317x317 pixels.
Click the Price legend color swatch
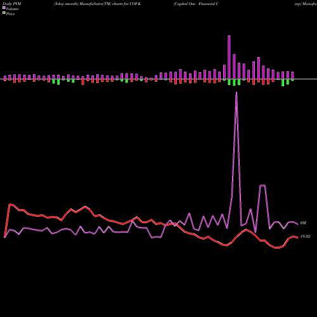coord(4,13)
